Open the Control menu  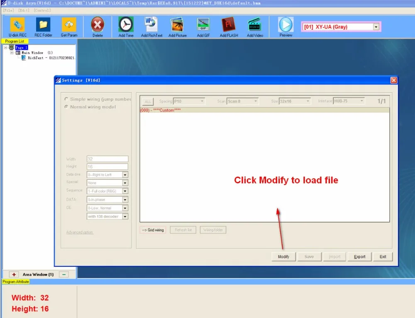click(x=42, y=10)
